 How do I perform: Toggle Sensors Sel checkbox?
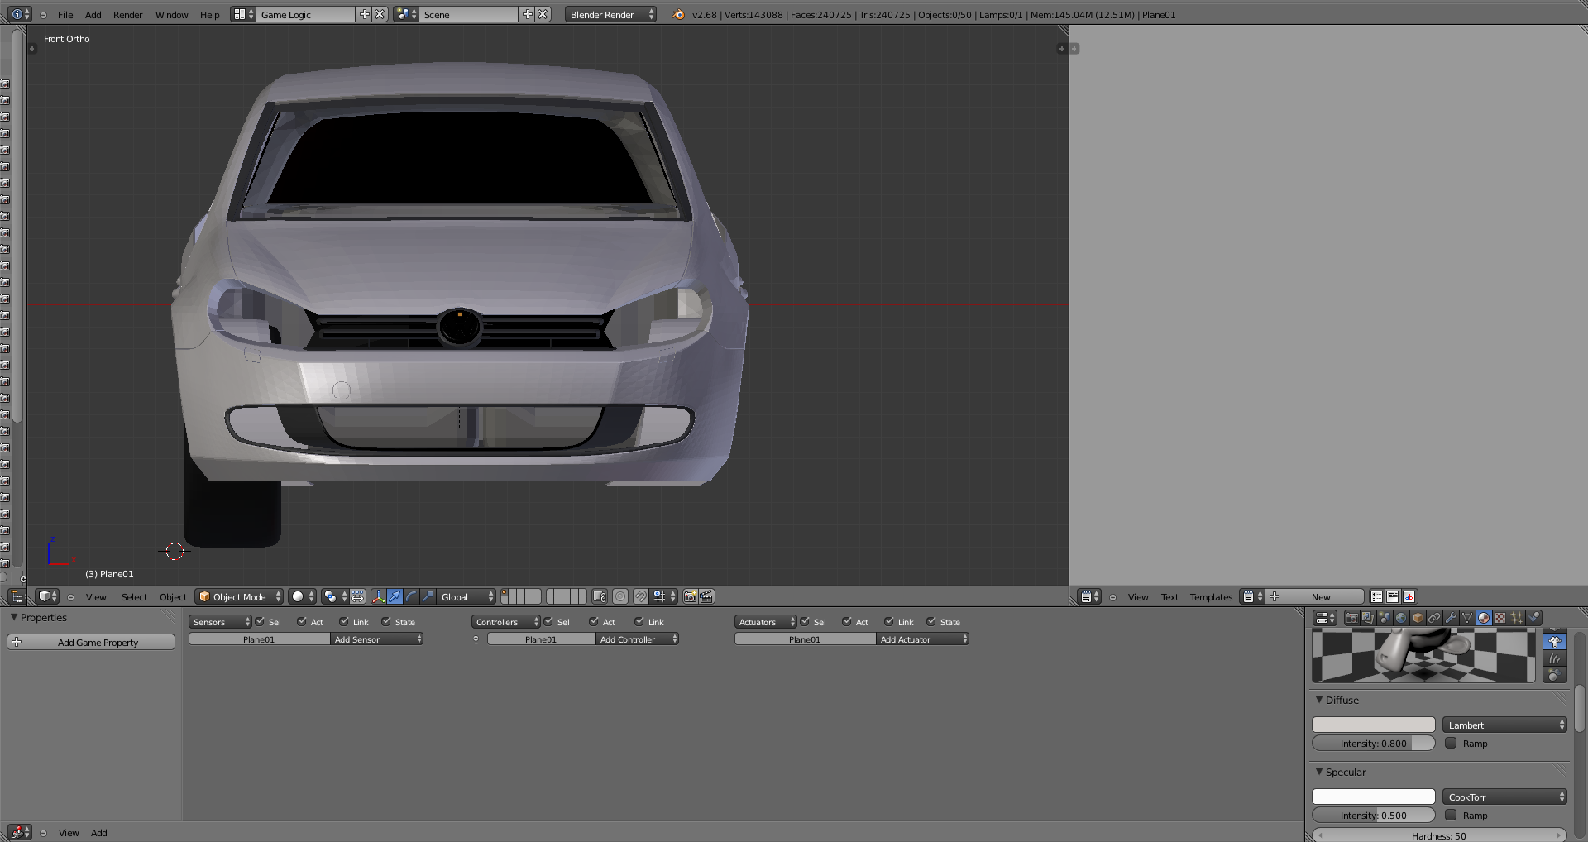(x=260, y=621)
